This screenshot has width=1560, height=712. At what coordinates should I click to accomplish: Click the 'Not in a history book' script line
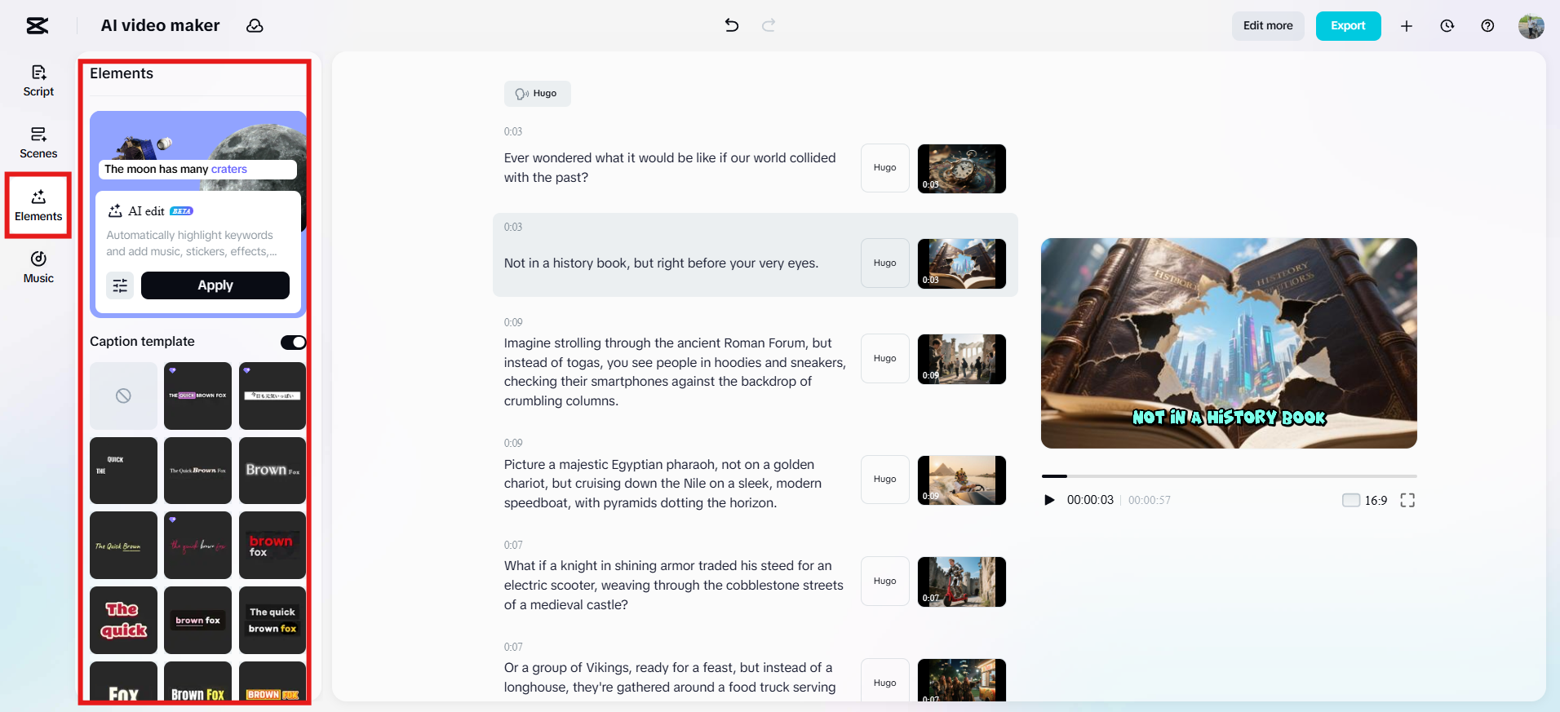click(661, 263)
